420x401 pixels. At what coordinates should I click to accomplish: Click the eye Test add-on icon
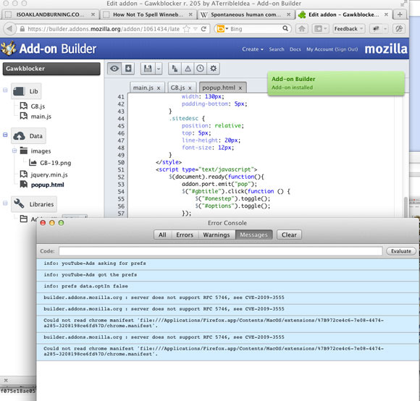pos(114,69)
